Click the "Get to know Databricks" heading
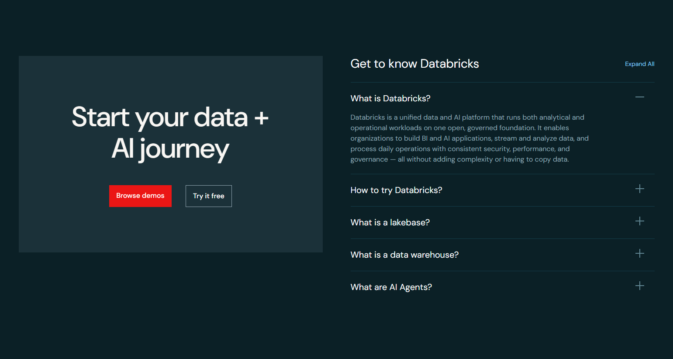Viewport: 673px width, 359px height. coord(414,64)
